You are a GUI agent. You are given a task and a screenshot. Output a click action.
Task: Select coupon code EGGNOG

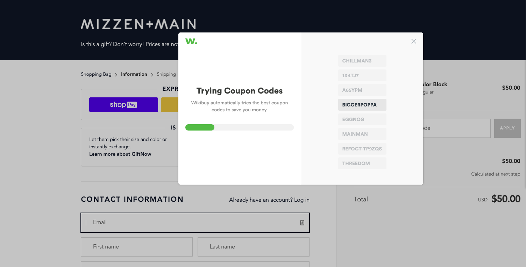point(362,119)
